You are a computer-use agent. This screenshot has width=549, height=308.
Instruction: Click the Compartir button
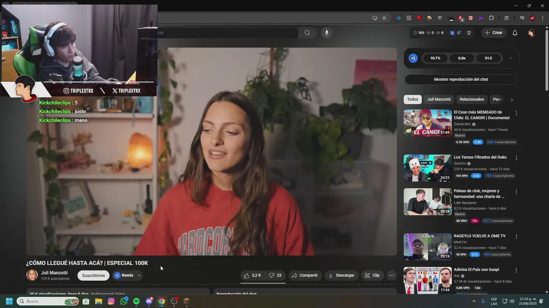305,275
